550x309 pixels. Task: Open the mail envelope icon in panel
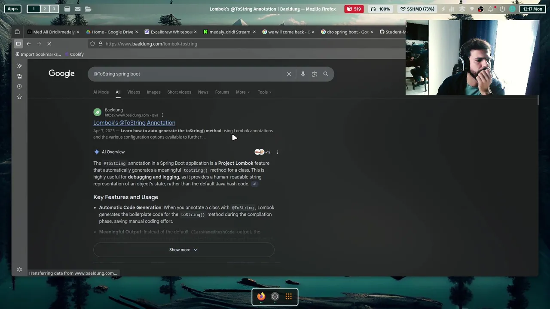[x=77, y=9]
